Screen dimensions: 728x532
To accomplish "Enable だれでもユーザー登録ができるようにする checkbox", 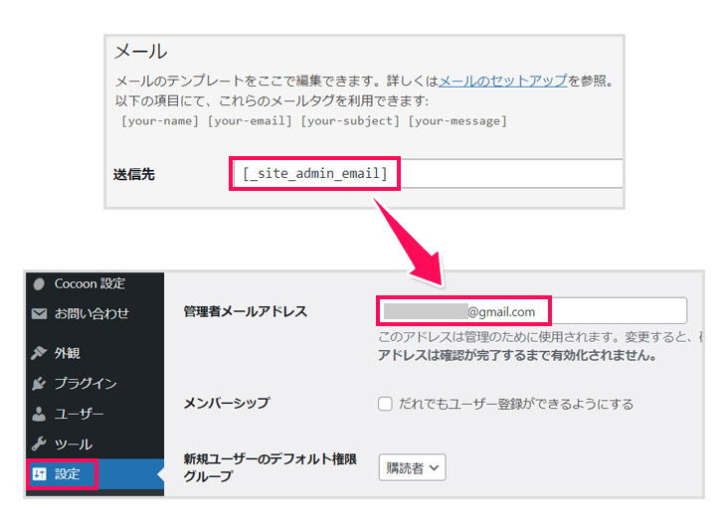I will [x=385, y=404].
